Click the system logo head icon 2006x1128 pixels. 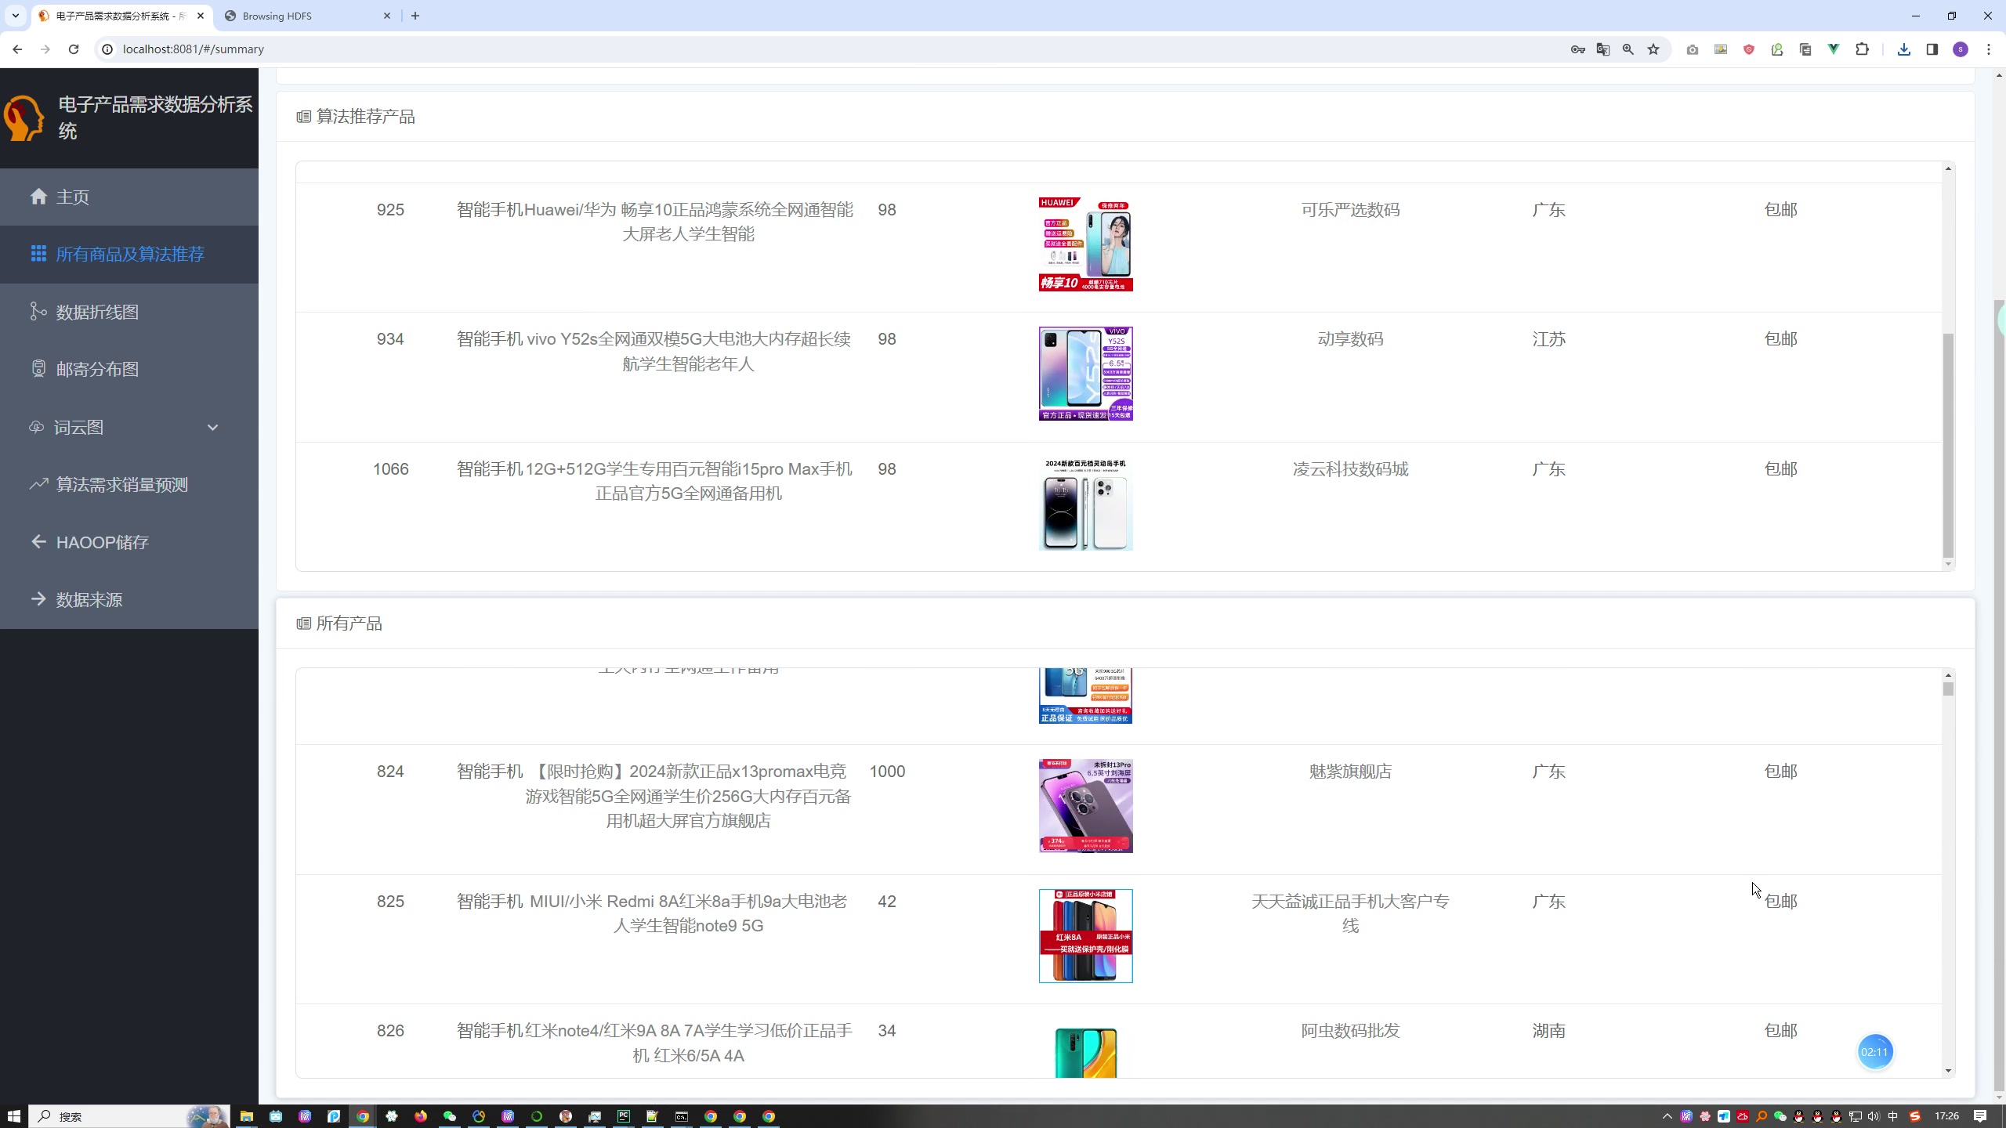tap(24, 118)
